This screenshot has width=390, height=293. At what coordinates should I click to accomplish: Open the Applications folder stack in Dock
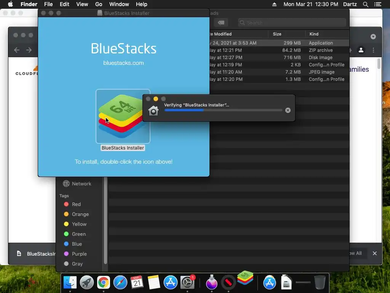(270, 282)
